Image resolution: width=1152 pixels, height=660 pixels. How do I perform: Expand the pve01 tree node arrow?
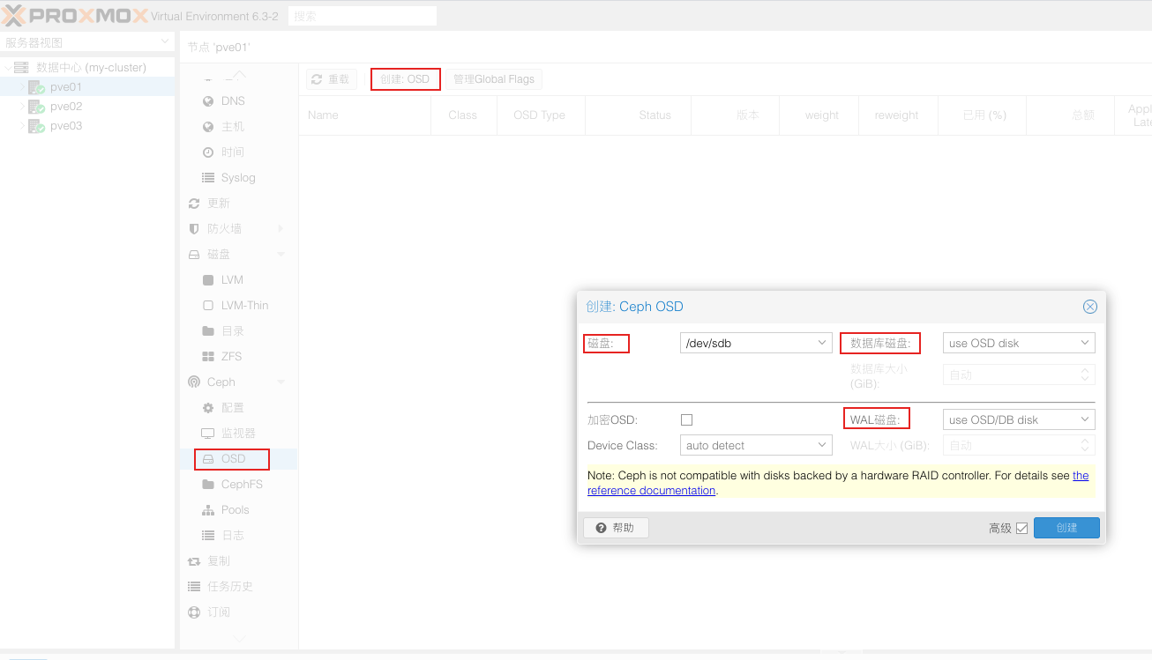(x=23, y=87)
